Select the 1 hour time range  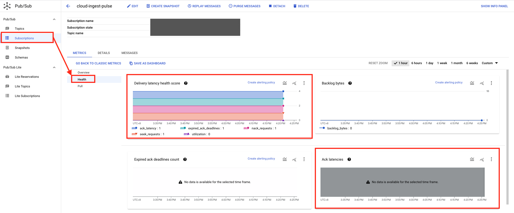400,63
